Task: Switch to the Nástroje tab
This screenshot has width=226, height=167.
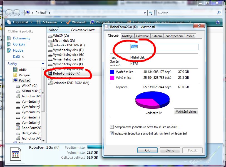Action: point(127,36)
